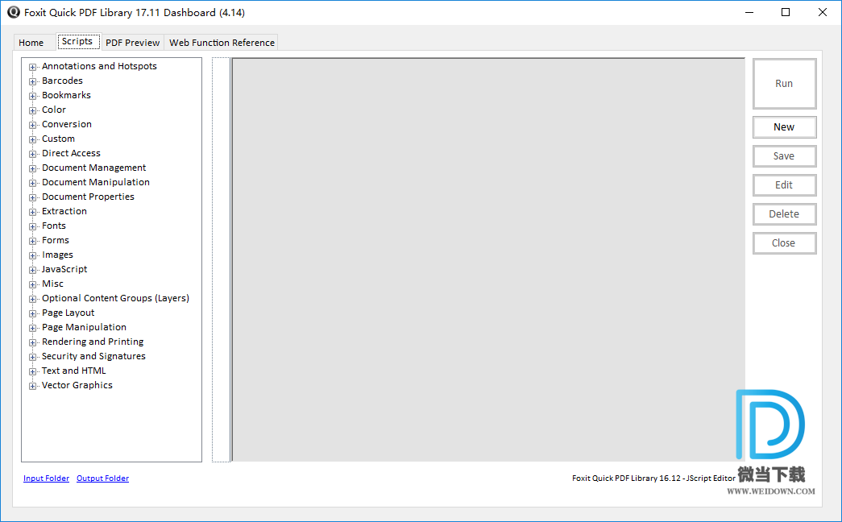Expand the Misc plus box
Viewport: 842px width, 522px height.
pyautogui.click(x=33, y=284)
